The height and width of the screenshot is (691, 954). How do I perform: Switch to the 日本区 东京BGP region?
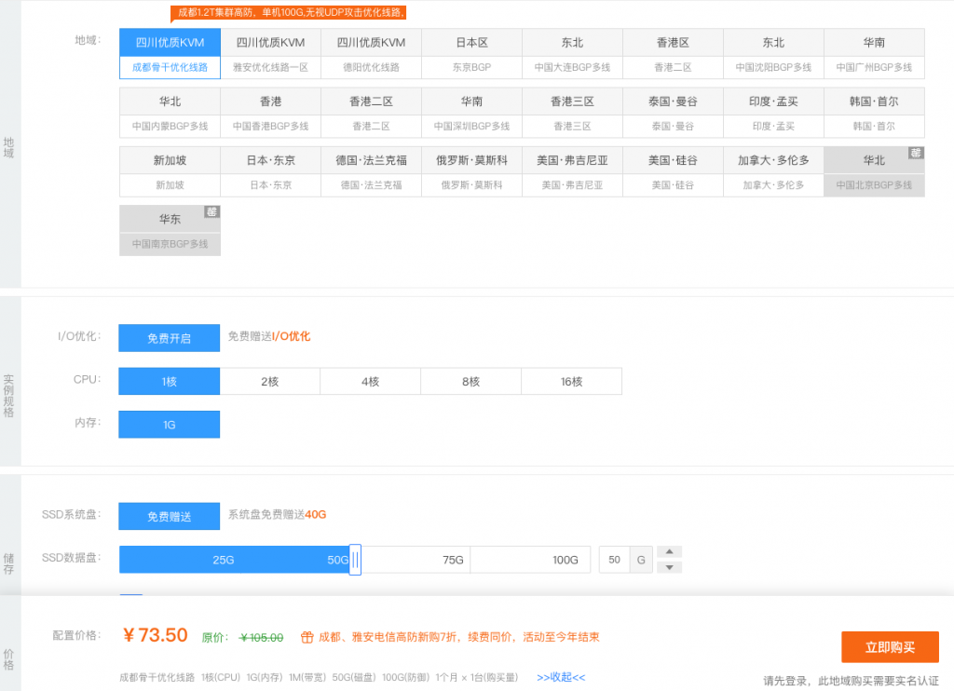coord(471,54)
